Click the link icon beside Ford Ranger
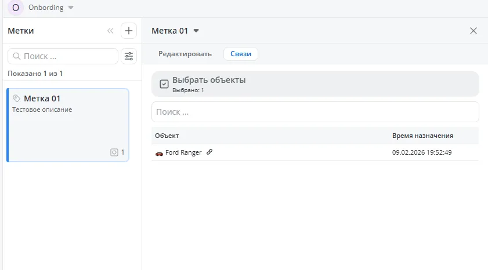Viewport: 488px width, 270px height. coord(209,152)
